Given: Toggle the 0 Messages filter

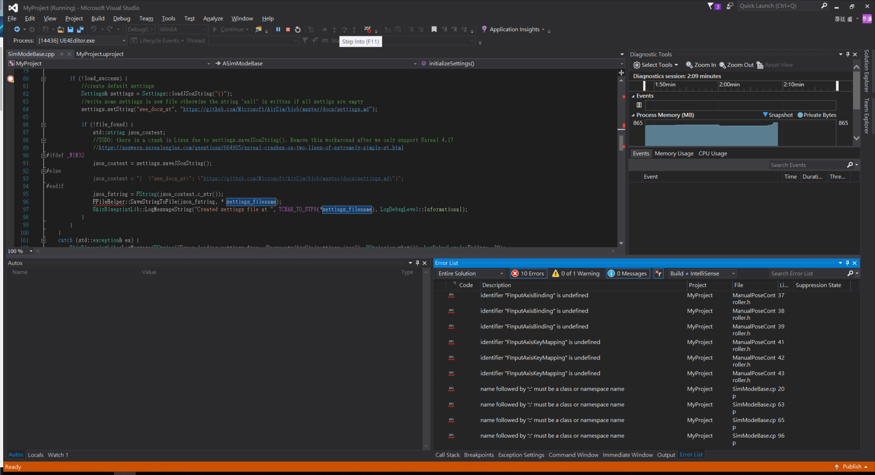Looking at the screenshot, I should [x=628, y=273].
